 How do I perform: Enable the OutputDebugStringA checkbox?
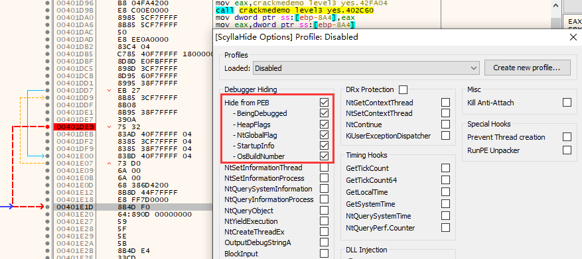pyautogui.click(x=324, y=242)
